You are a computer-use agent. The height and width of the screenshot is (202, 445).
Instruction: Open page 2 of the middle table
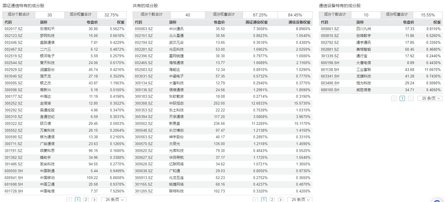(272, 200)
